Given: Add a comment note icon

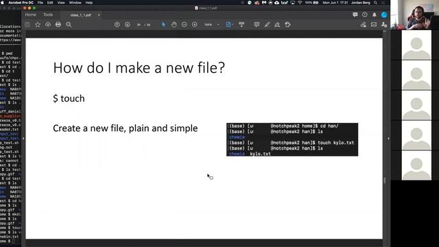Looking at the screenshot, I should pyautogui.click(x=257, y=25).
